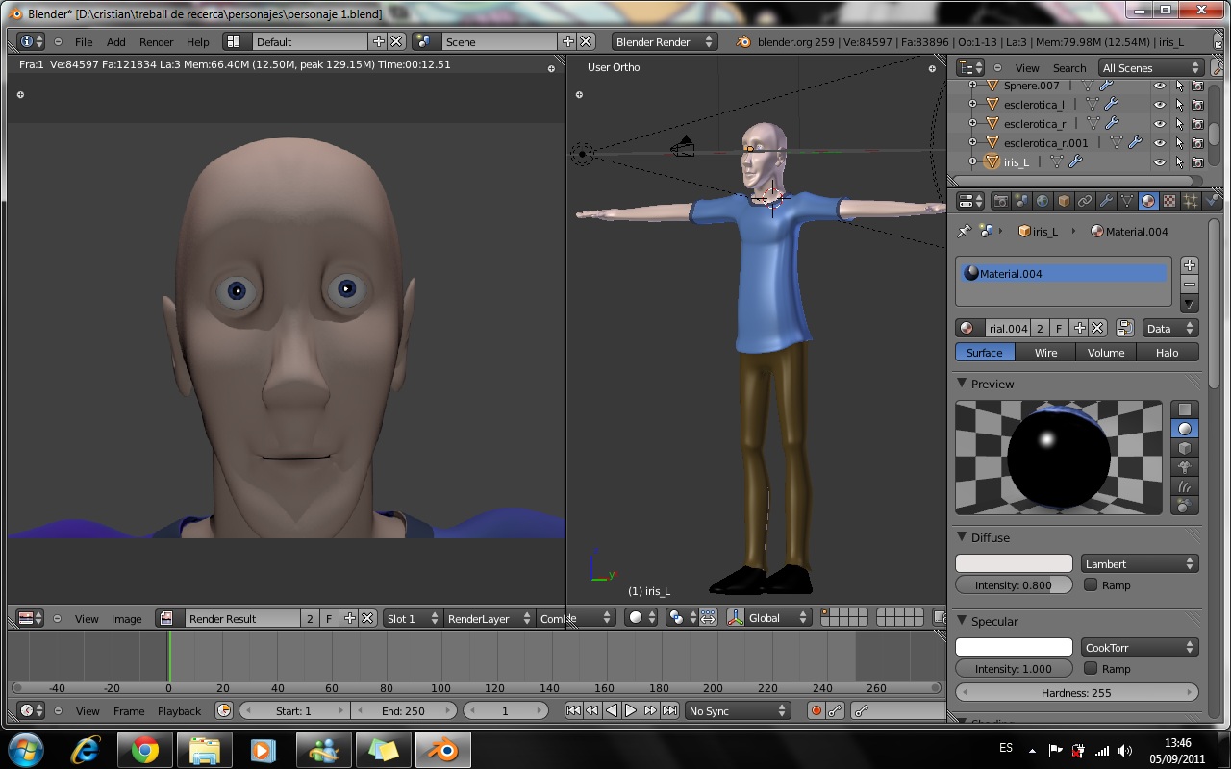Viewport: 1231px width, 769px height.
Task: Open the timeline Playback menu
Action: tap(179, 711)
